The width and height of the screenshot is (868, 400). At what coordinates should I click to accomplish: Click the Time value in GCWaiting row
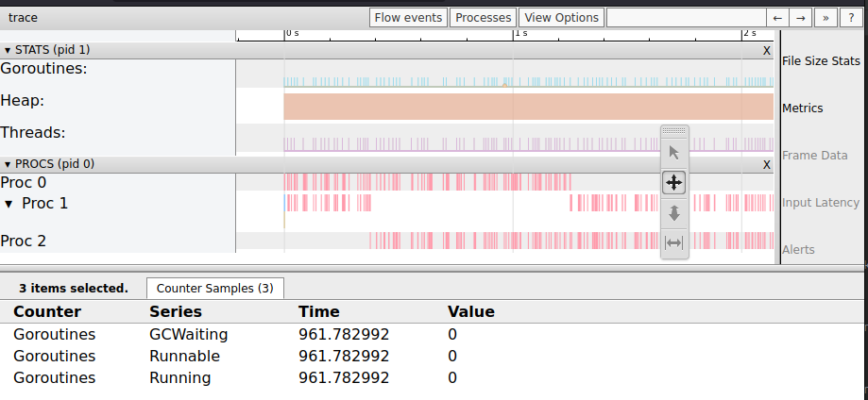pyautogui.click(x=344, y=335)
